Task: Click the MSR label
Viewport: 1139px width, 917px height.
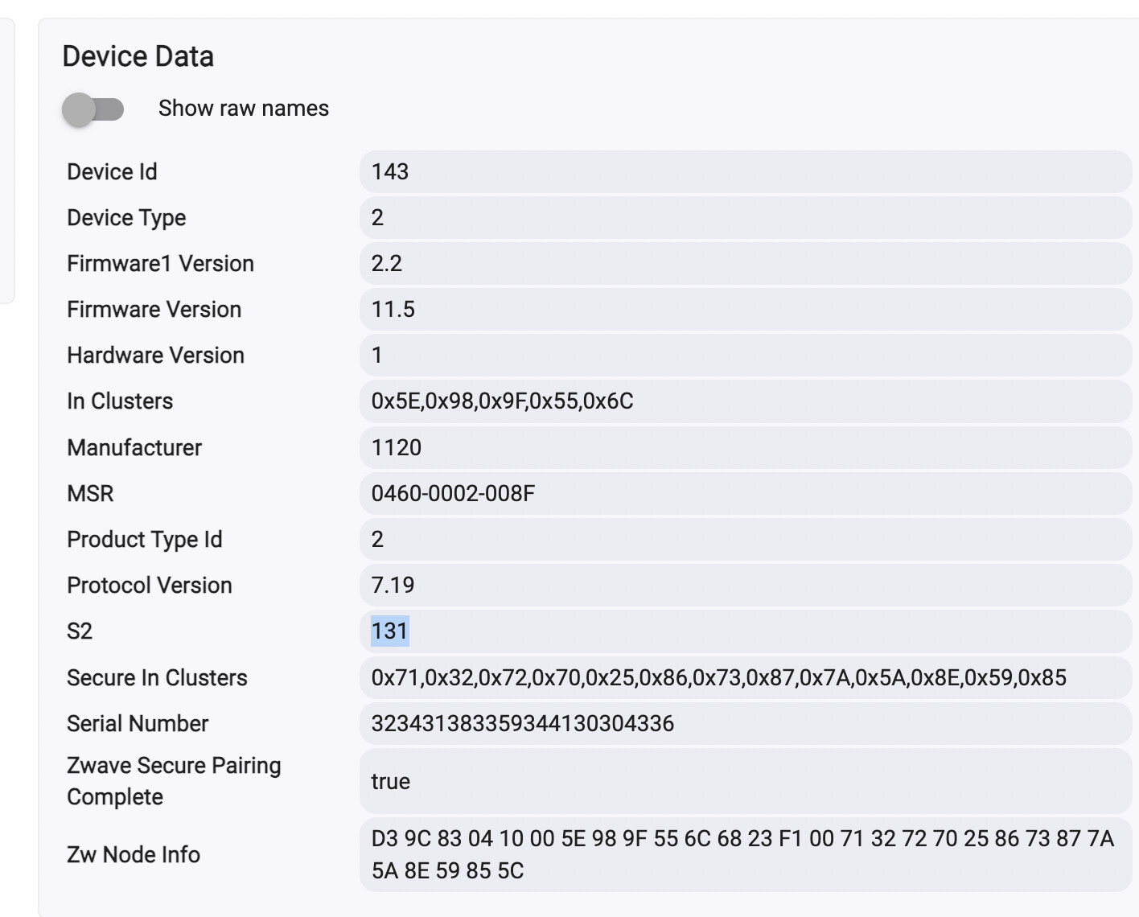Action: click(90, 493)
